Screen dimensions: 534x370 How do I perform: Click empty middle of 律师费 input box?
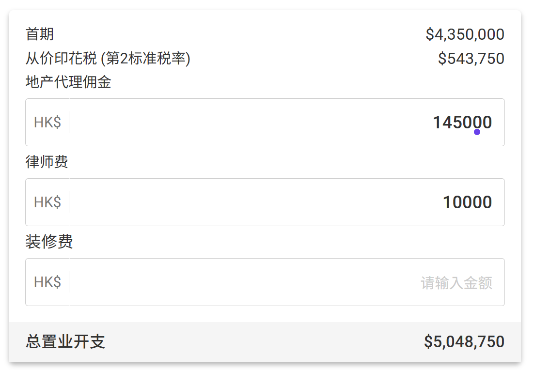click(242, 202)
